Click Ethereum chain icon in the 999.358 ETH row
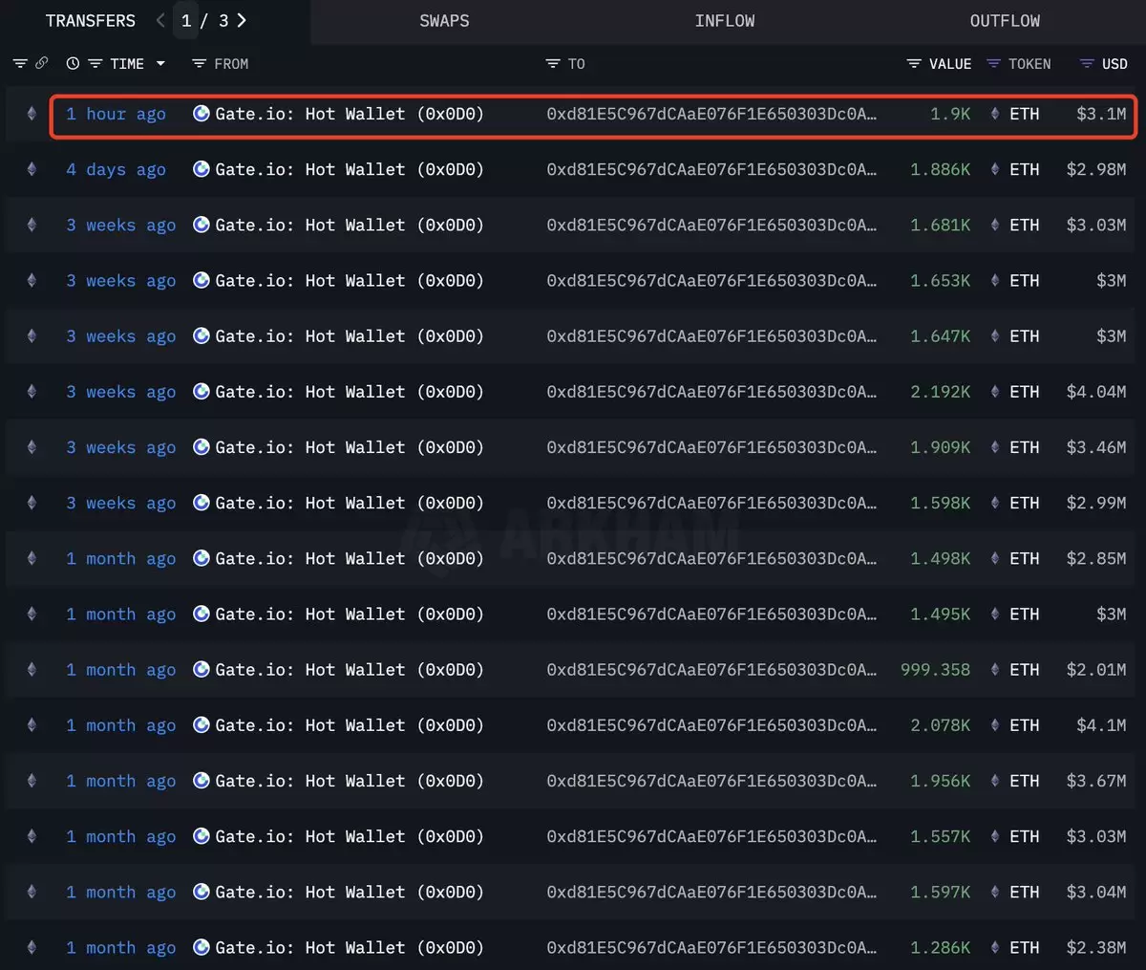Viewport: 1146px width, 970px height. click(32, 670)
